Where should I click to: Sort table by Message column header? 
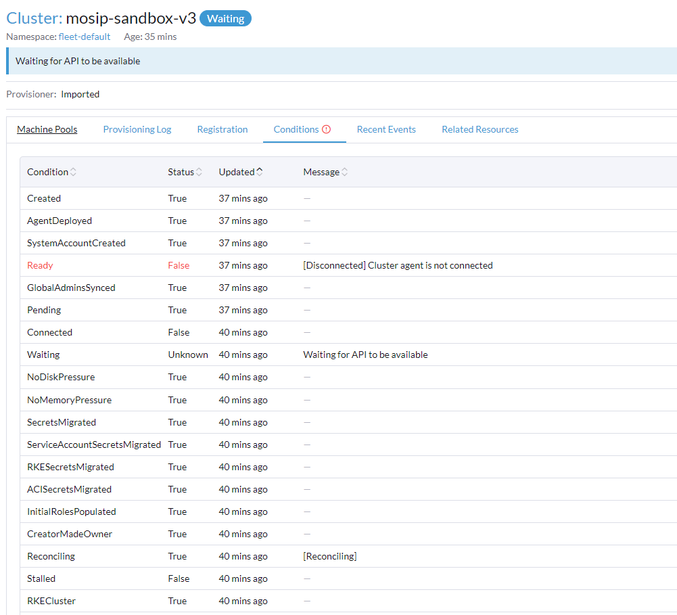click(321, 173)
